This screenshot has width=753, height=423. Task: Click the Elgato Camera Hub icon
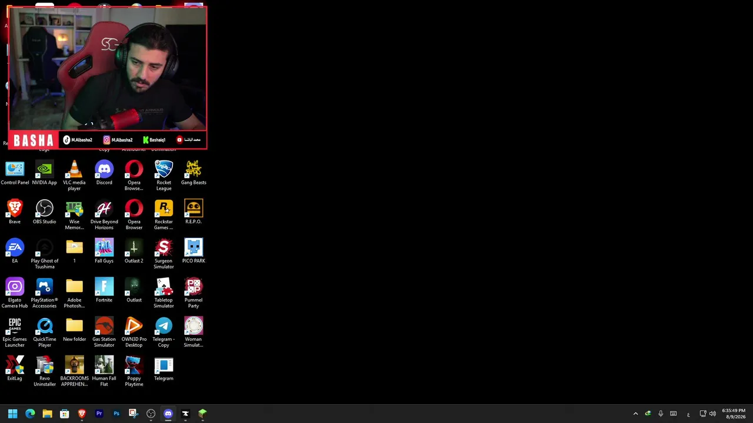pyautogui.click(x=15, y=293)
